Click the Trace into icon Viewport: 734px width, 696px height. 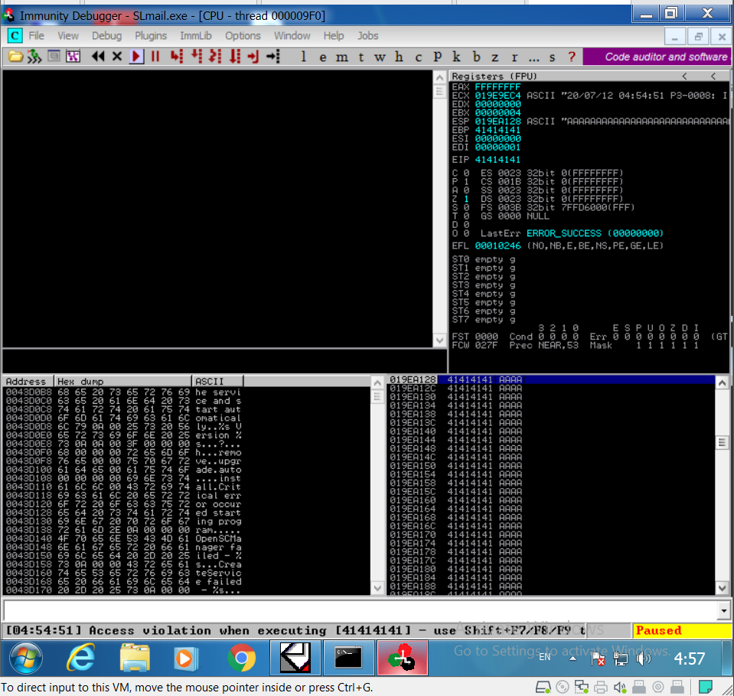(215, 57)
